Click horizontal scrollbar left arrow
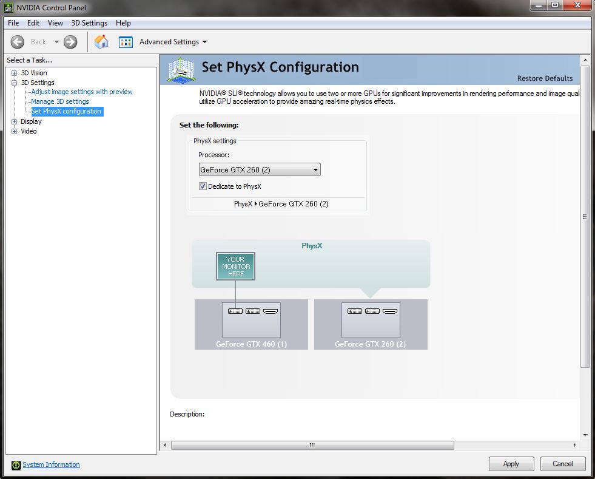This screenshot has height=479, width=595. click(165, 445)
